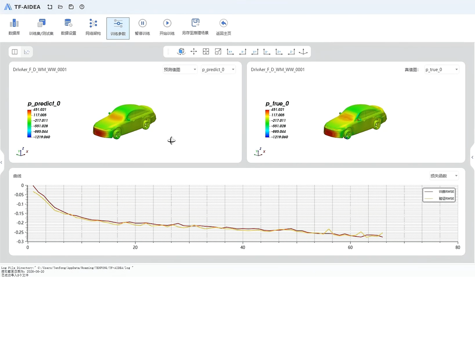Screen dimensions: 475x344
Task: Toggle the split-view layout button
Action: pyautogui.click(x=15, y=52)
